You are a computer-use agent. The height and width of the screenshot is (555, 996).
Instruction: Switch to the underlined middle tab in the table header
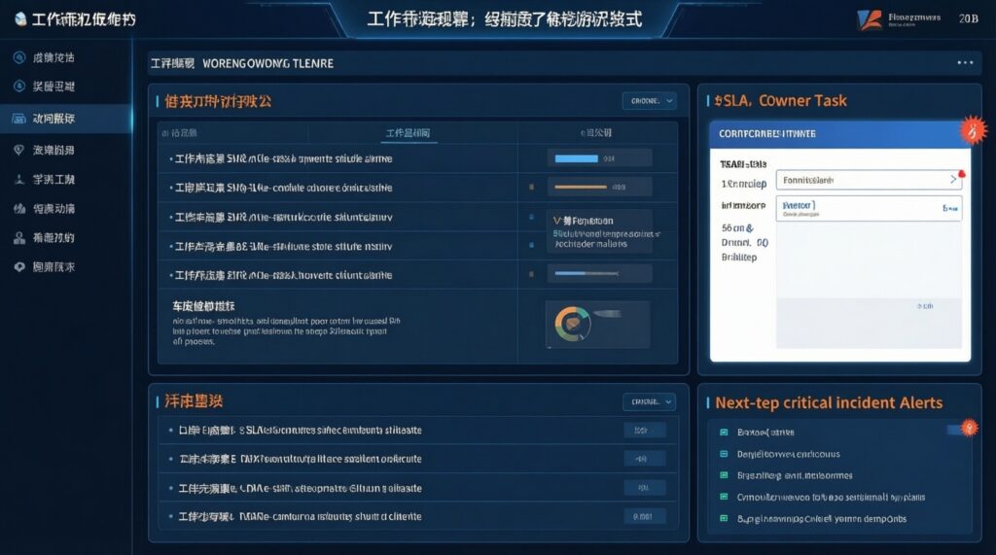coord(408,133)
